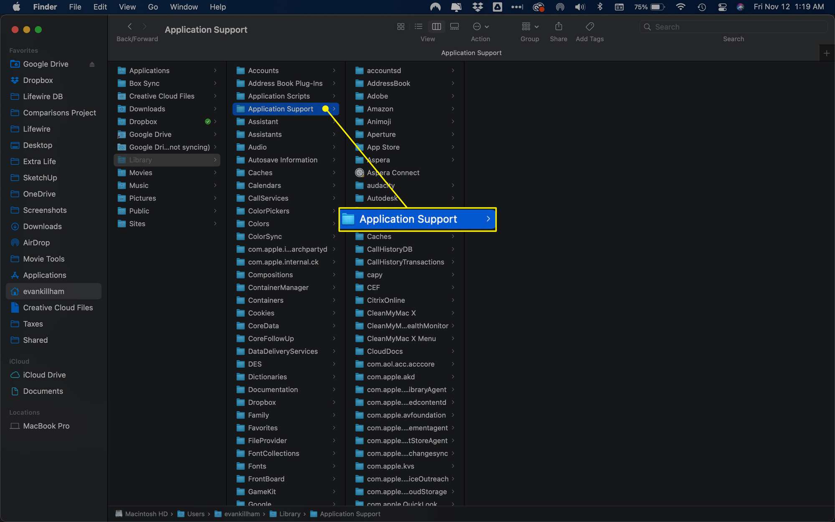The width and height of the screenshot is (835, 522).
Task: Open Bluetooth menu bar icon
Action: coord(600,7)
